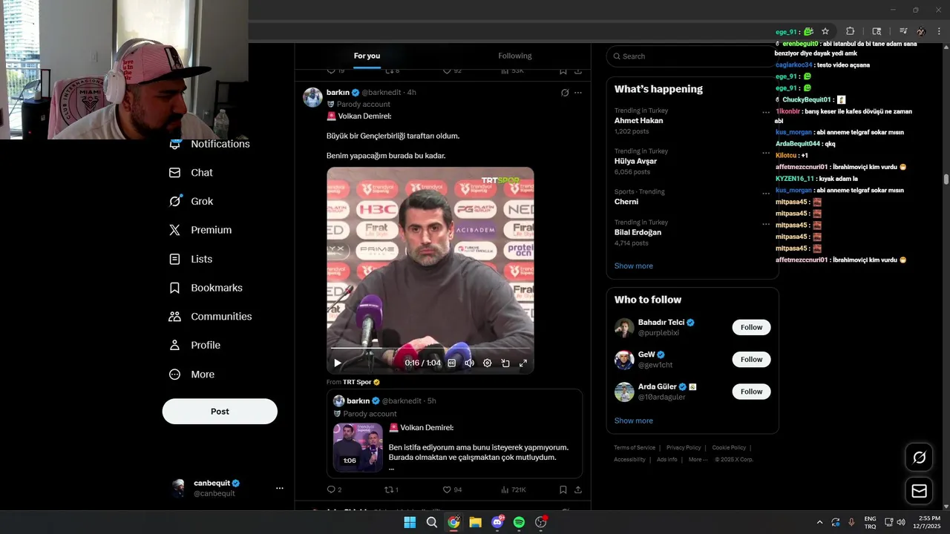Follow Bahadır Telci

pos(751,327)
